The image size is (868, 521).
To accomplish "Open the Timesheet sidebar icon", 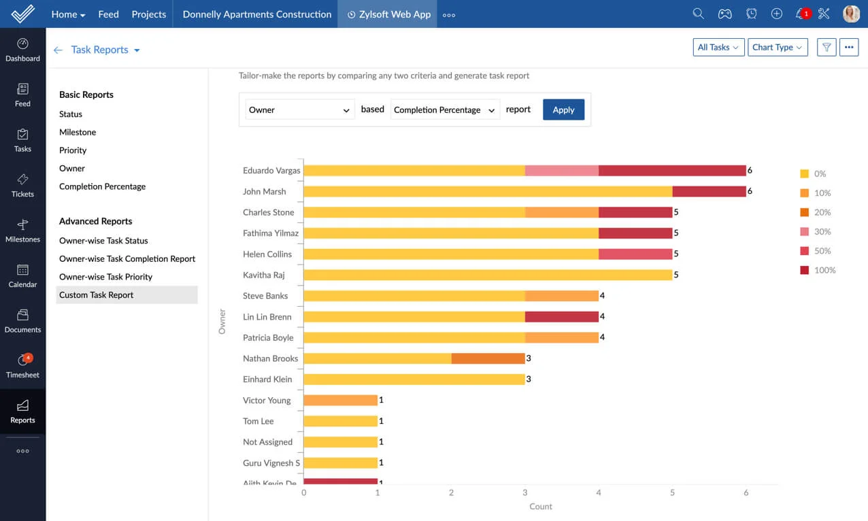I will pyautogui.click(x=22, y=366).
